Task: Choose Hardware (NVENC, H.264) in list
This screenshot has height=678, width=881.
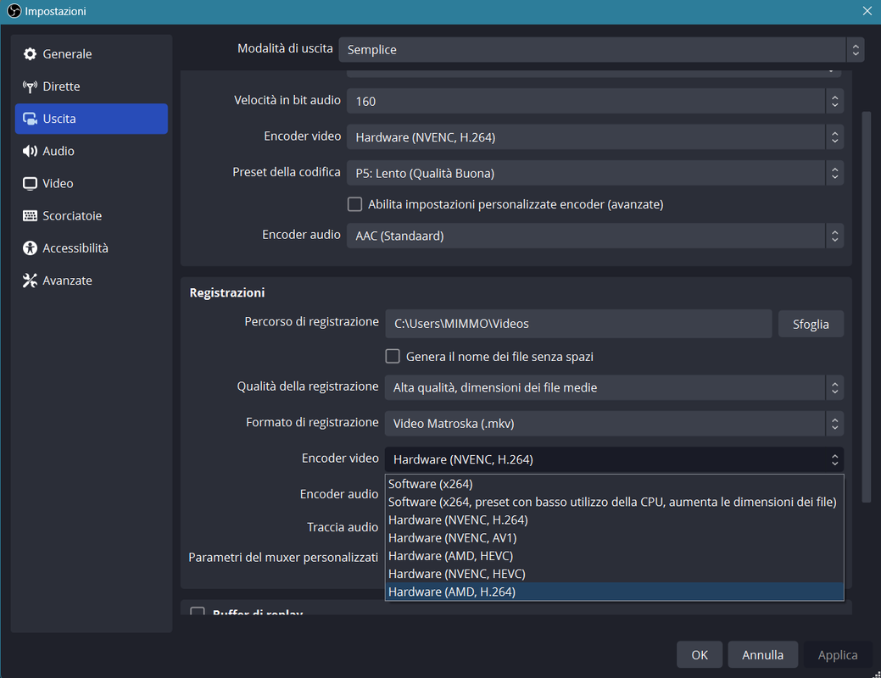Action: pyautogui.click(x=614, y=520)
